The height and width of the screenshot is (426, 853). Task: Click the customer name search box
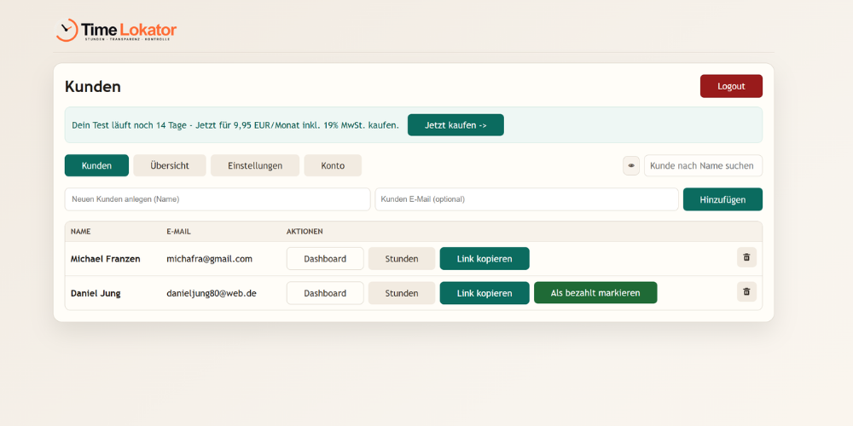click(x=703, y=165)
